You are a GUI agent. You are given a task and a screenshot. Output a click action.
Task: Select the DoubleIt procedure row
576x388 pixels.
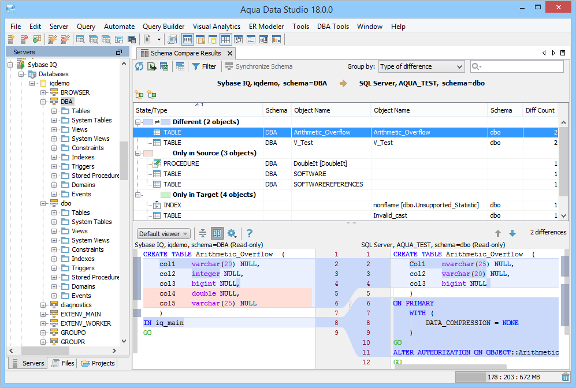click(x=345, y=163)
